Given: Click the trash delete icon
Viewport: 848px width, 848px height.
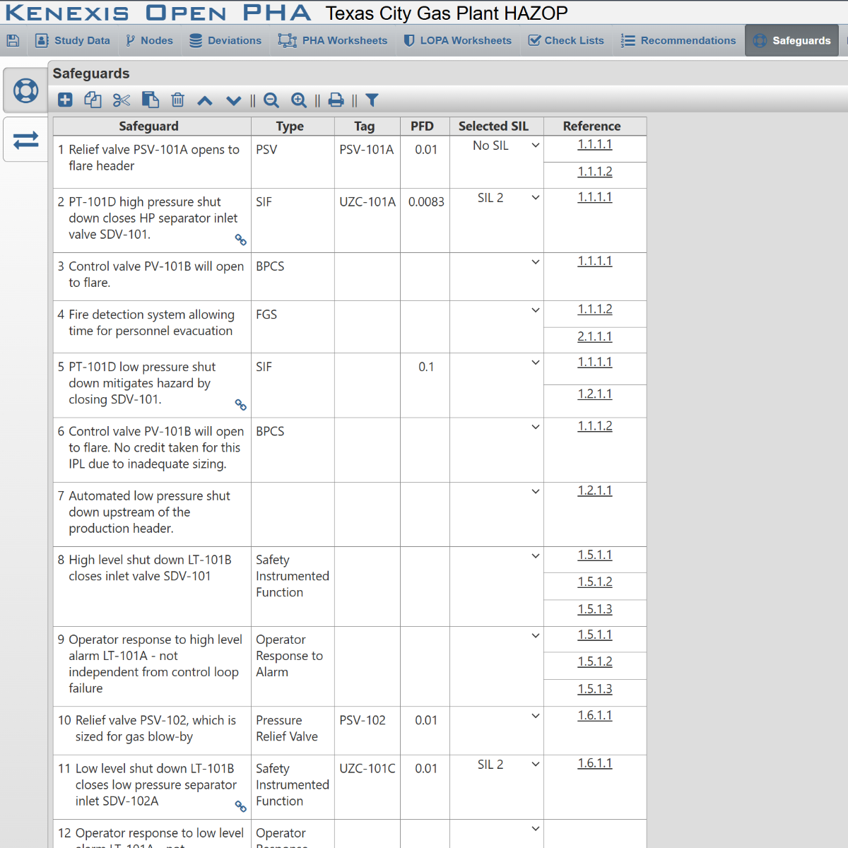Looking at the screenshot, I should click(x=177, y=100).
